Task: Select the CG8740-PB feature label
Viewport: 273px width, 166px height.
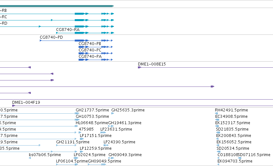Action: 90,44
